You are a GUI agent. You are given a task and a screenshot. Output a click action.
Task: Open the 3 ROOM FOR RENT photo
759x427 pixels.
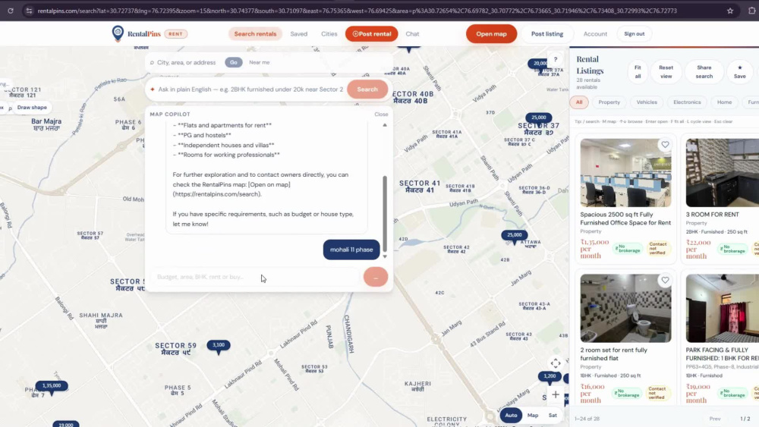[x=723, y=173]
